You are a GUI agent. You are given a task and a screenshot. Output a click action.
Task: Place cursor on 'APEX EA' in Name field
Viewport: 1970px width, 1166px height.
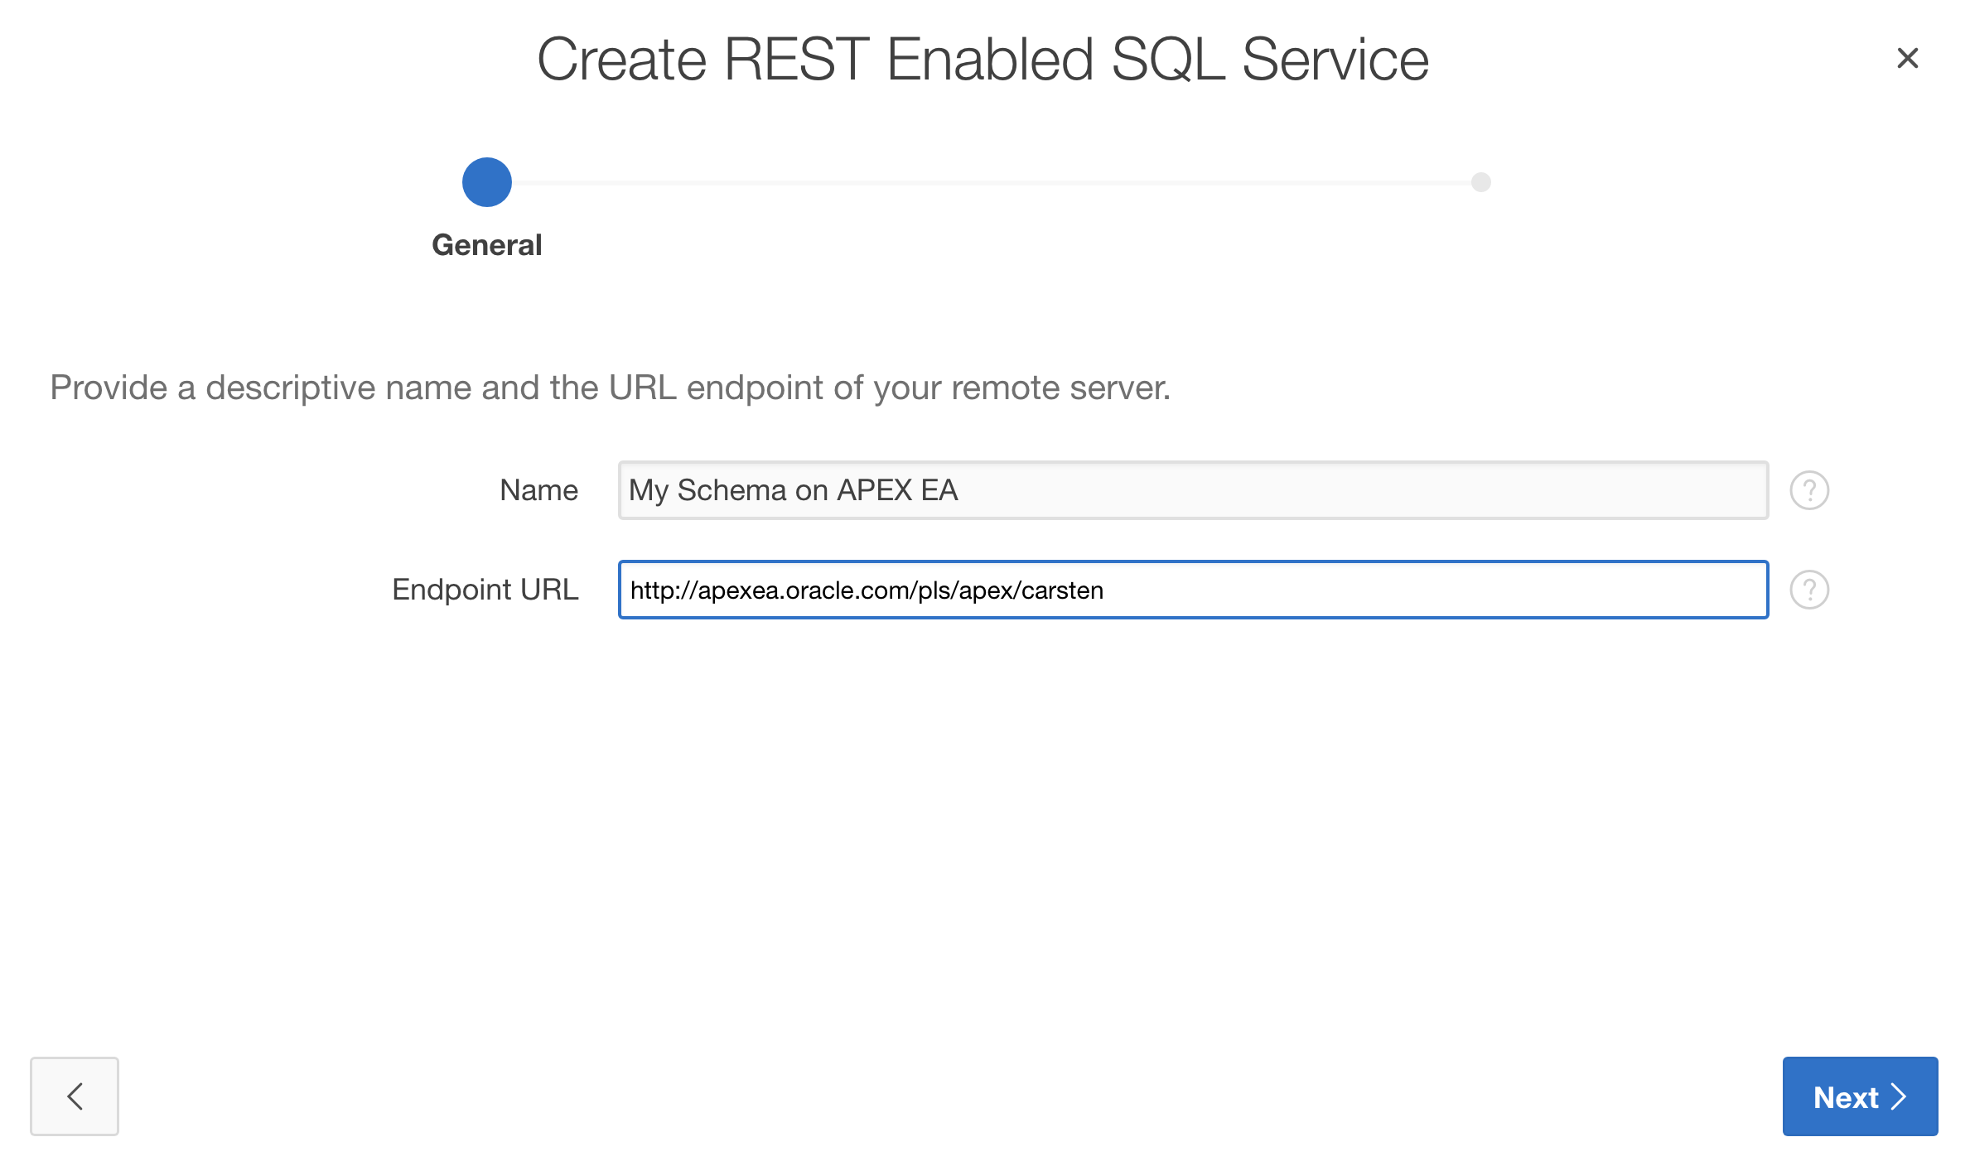pyautogui.click(x=897, y=490)
